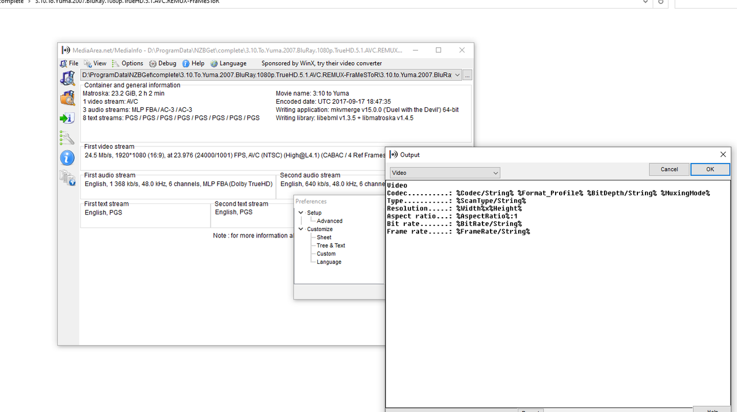The height and width of the screenshot is (412, 737).
Task: Open the Video stream type dropdown in Output
Action: (445, 172)
